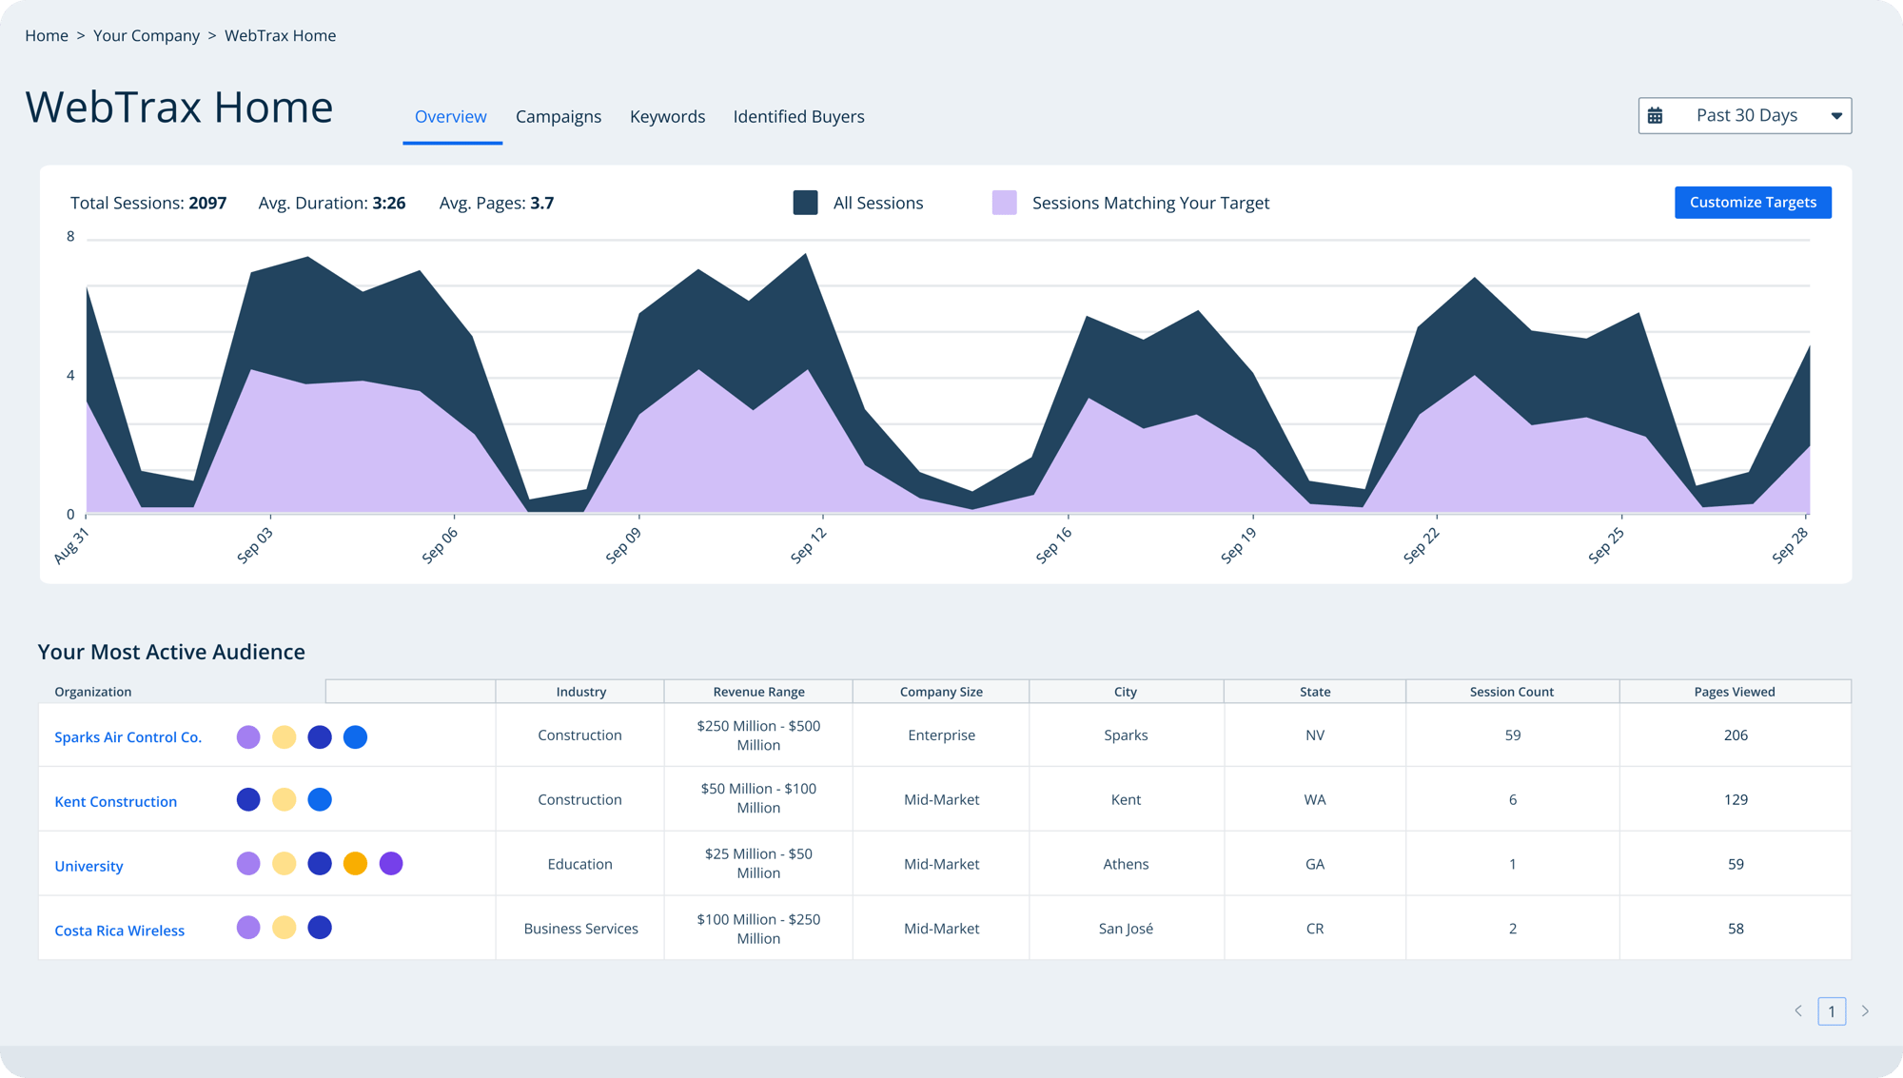The image size is (1903, 1078).
Task: Open Kent Construction organization link
Action: tap(115, 801)
